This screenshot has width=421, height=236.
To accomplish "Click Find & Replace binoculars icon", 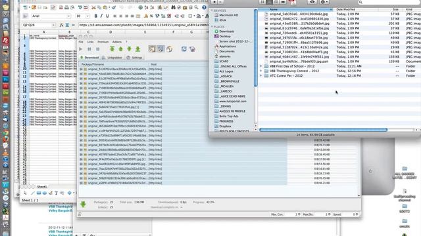I will 174,7.
